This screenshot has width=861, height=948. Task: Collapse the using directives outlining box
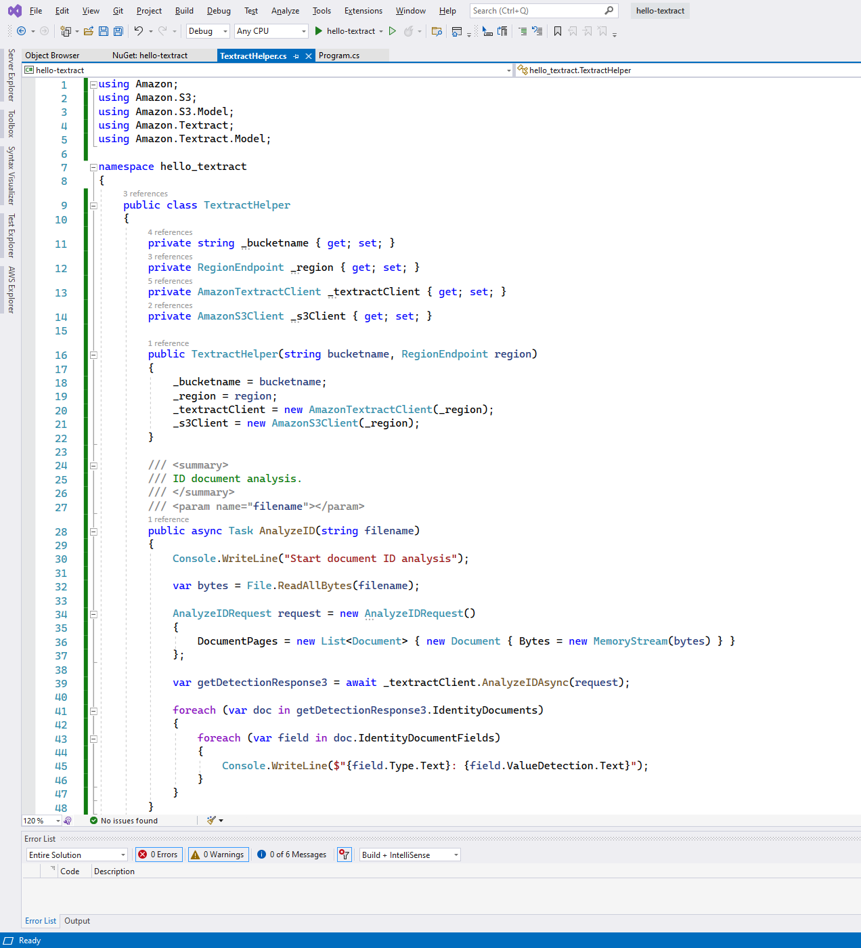tap(93, 85)
